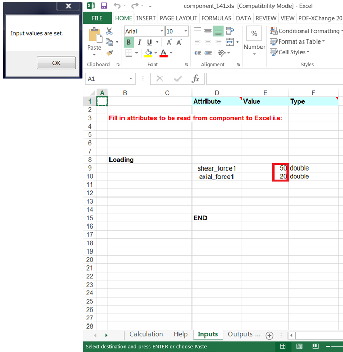Screen dimensions: 343x352
Task: Open the text Orientation icon
Action: tap(222, 53)
